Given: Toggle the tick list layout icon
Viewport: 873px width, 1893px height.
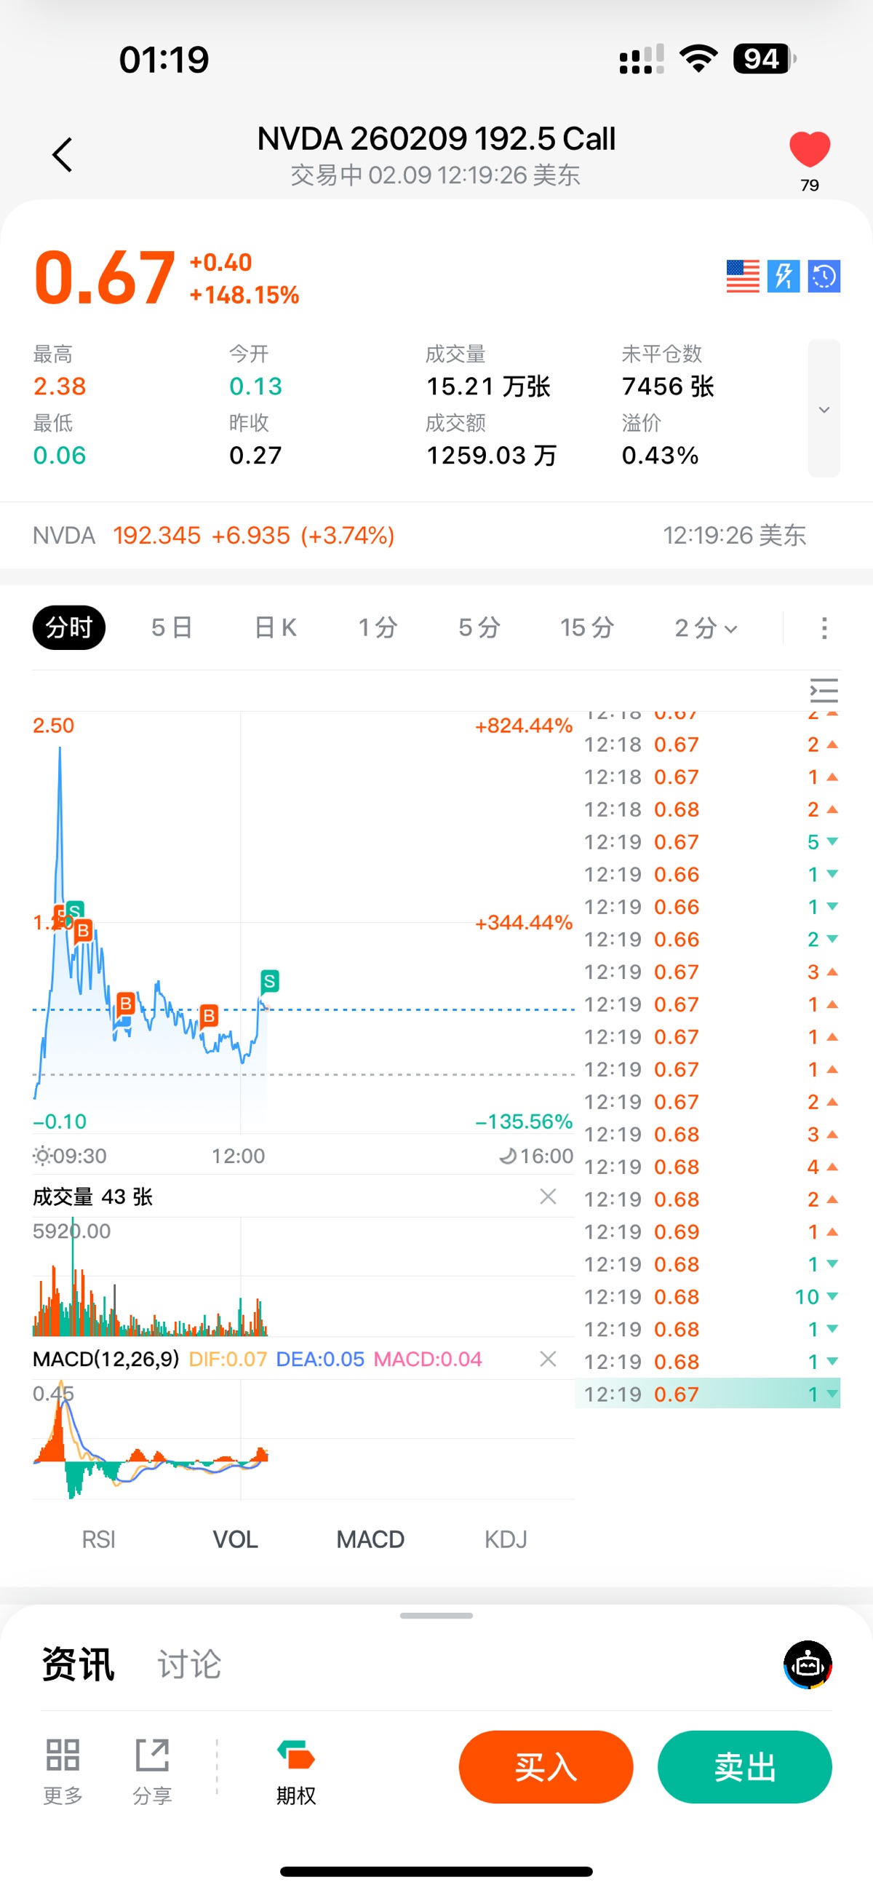Looking at the screenshot, I should tap(823, 691).
